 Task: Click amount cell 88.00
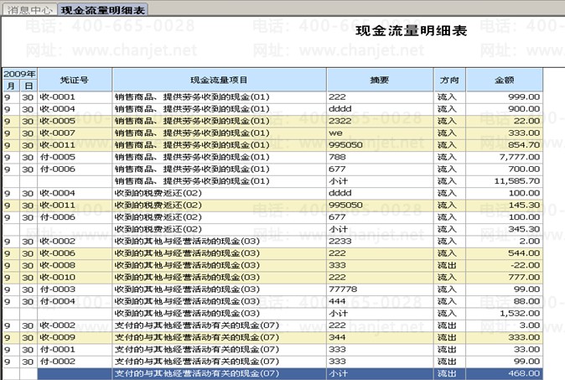504,301
